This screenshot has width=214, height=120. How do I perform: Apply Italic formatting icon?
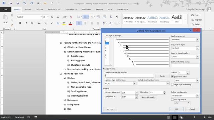tap(26, 23)
